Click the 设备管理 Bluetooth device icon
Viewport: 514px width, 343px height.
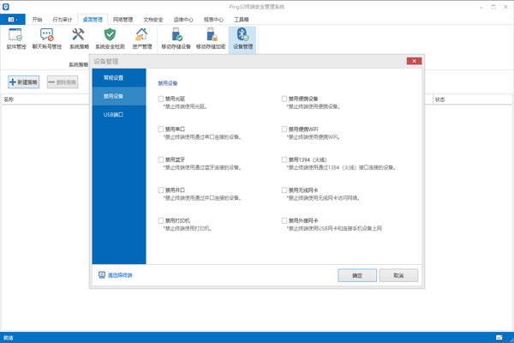point(242,37)
